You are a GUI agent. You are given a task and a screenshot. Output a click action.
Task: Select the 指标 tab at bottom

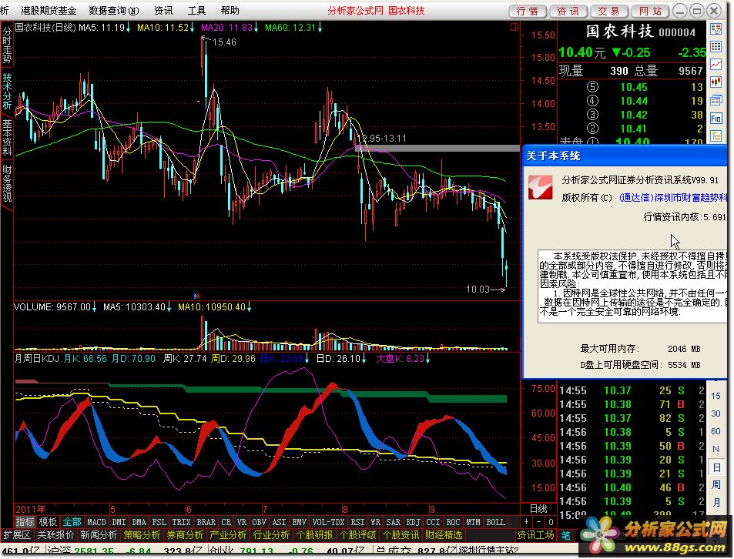[x=25, y=522]
